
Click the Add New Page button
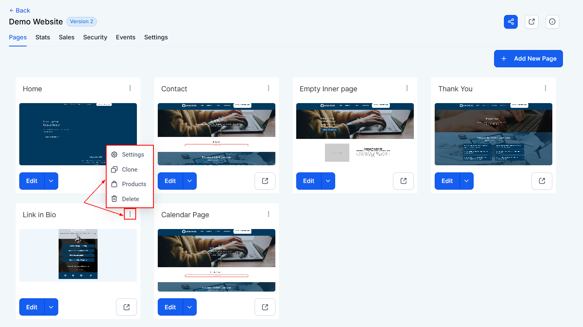pos(528,59)
